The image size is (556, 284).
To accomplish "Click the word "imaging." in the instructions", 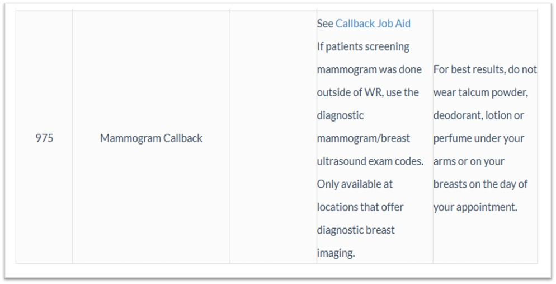I will (x=336, y=253).
